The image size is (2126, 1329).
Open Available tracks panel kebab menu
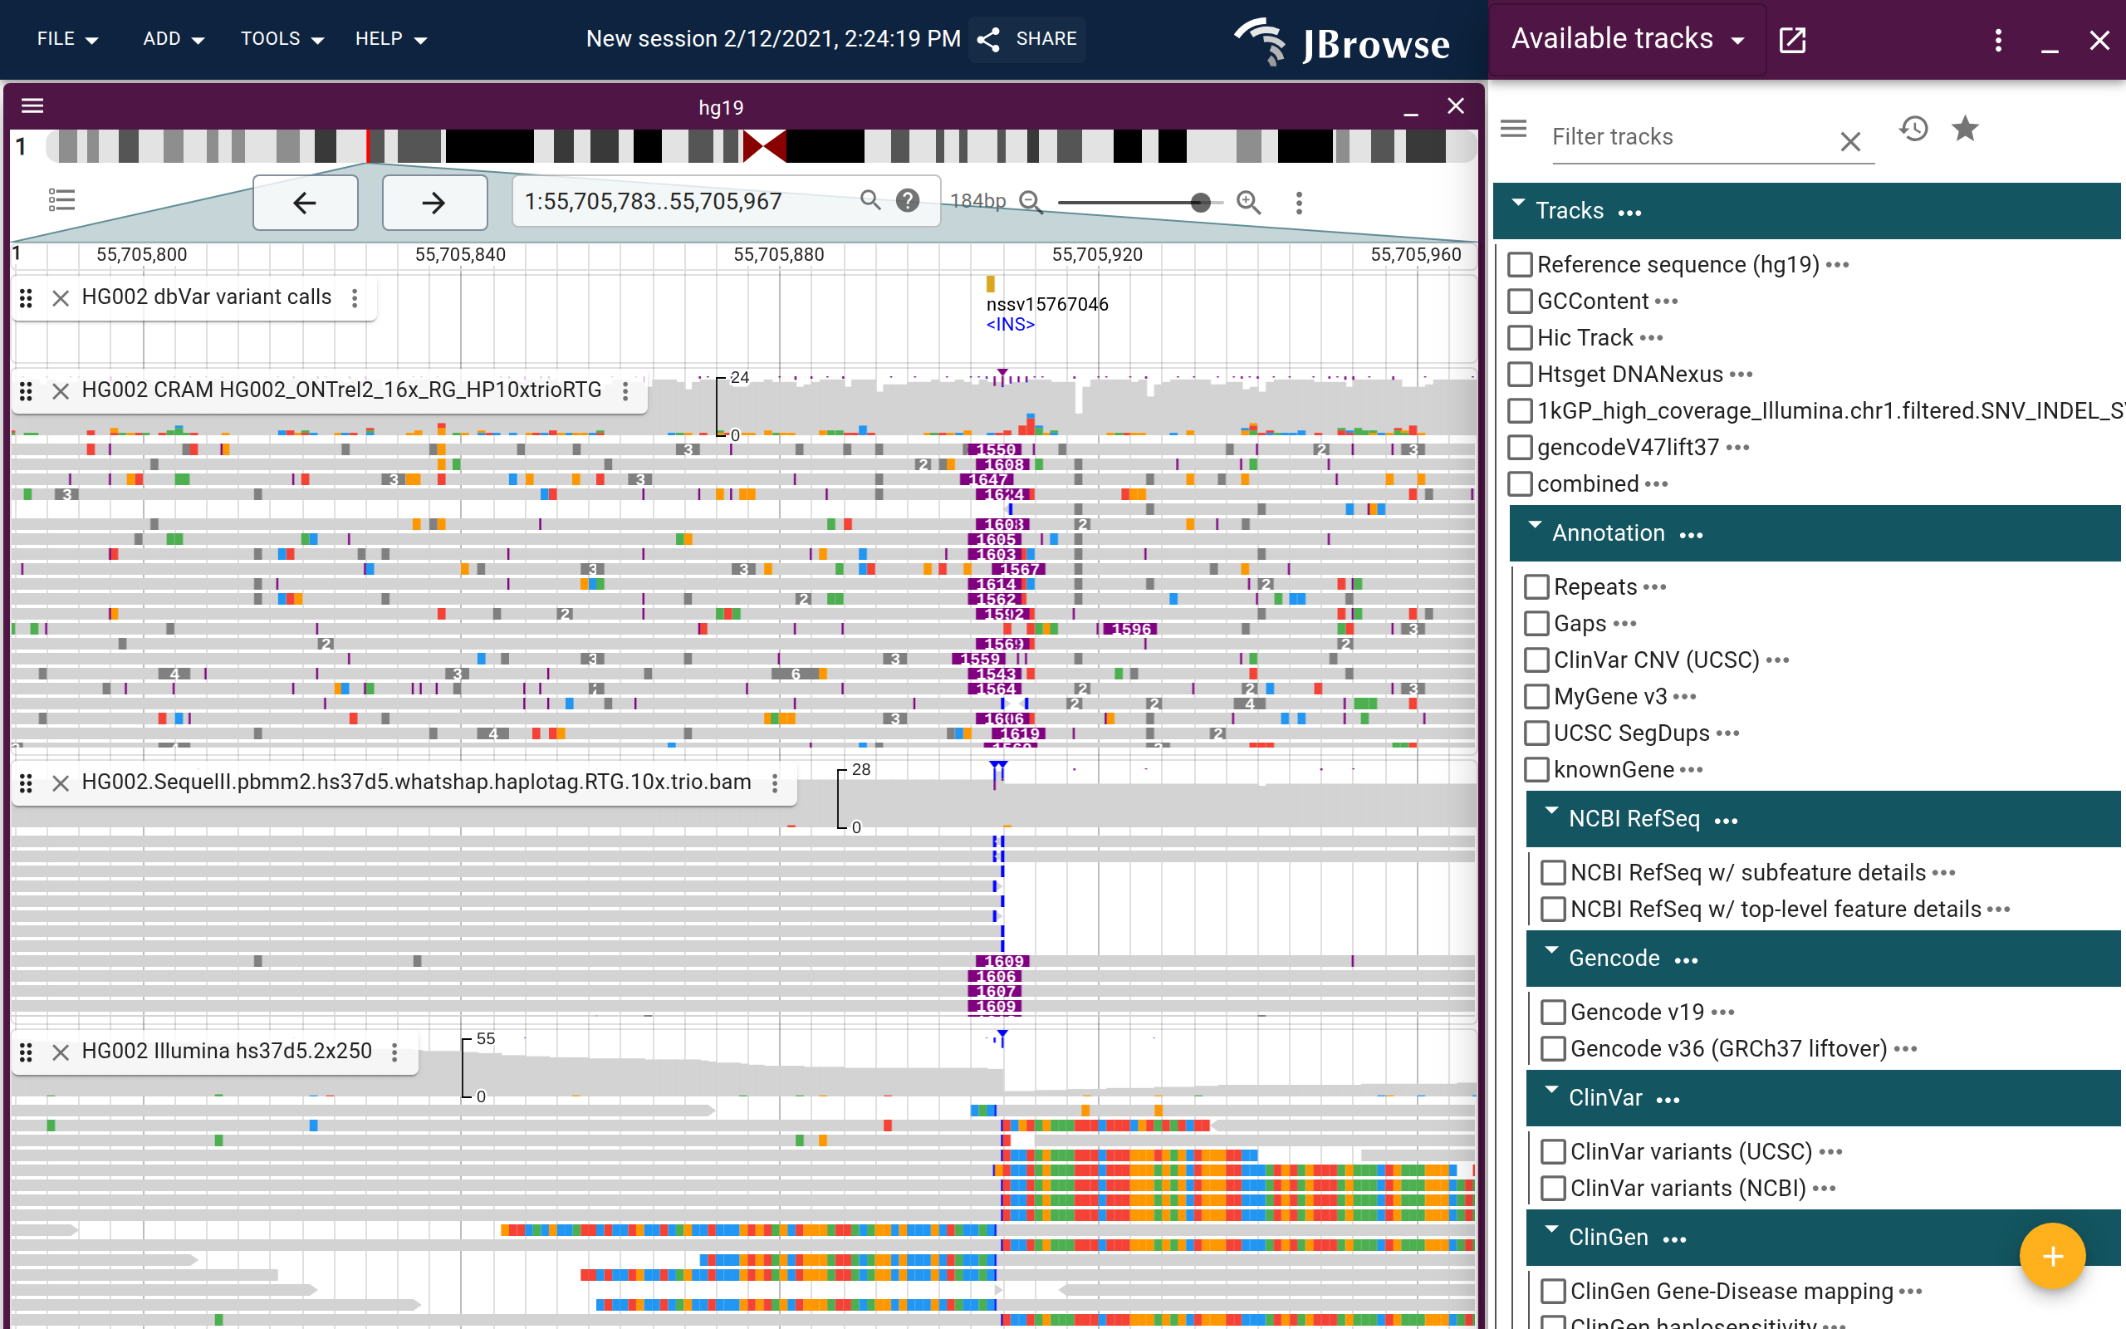coord(1998,40)
